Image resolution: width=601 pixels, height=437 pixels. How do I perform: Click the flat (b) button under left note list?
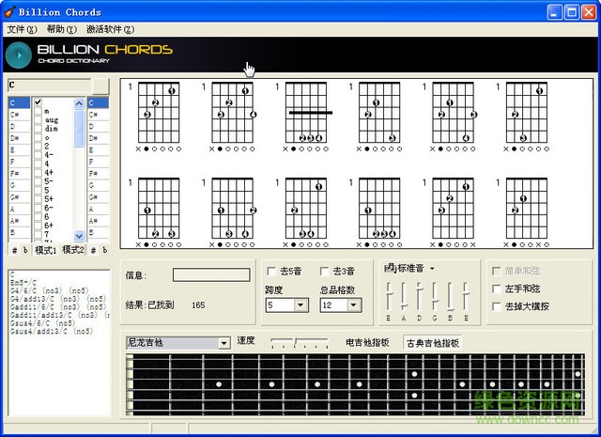[25, 250]
